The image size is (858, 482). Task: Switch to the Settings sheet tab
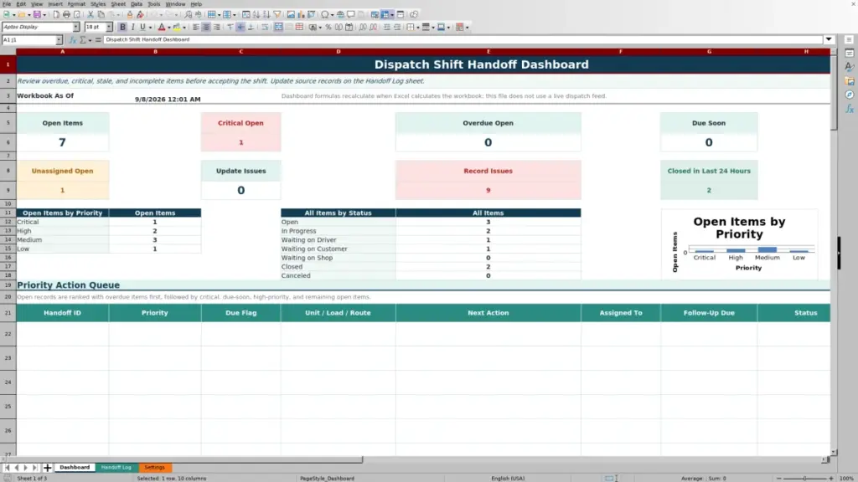[154, 467]
